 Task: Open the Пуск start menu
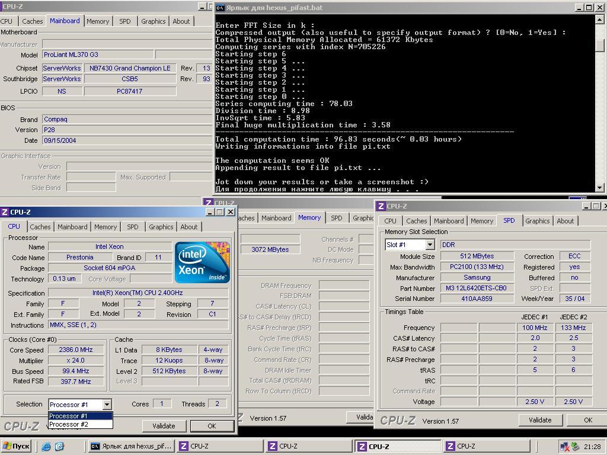16,447
